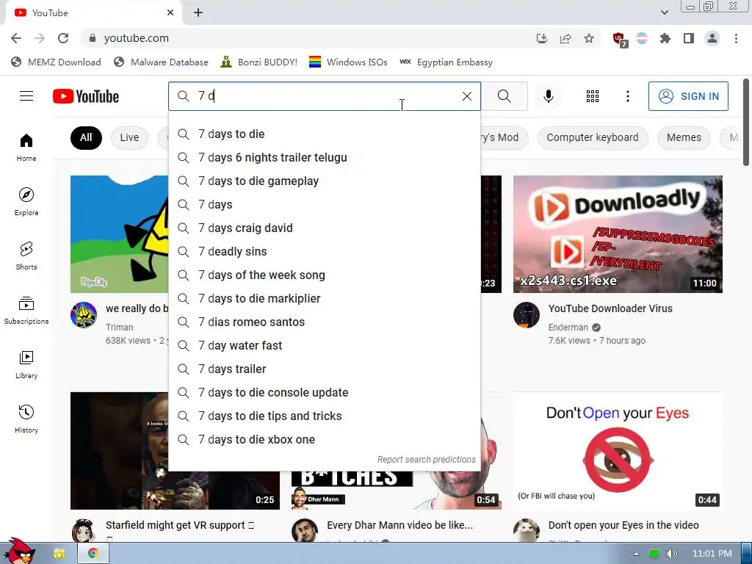Start voice search with microphone icon
The image size is (752, 564).
pos(548,96)
